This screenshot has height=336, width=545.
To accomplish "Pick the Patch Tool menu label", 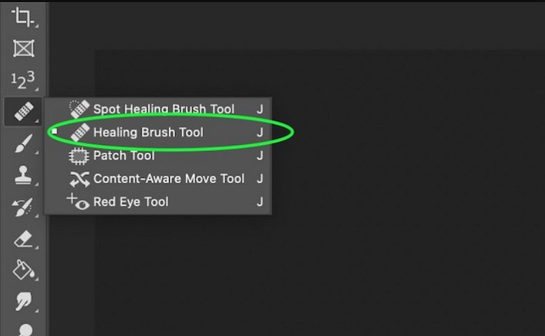I will coord(124,156).
